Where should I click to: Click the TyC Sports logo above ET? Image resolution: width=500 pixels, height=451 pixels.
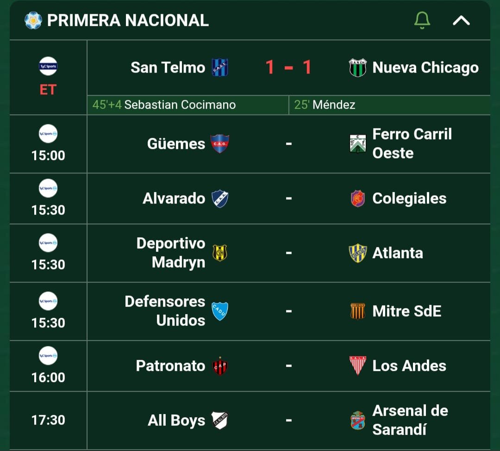click(x=48, y=66)
